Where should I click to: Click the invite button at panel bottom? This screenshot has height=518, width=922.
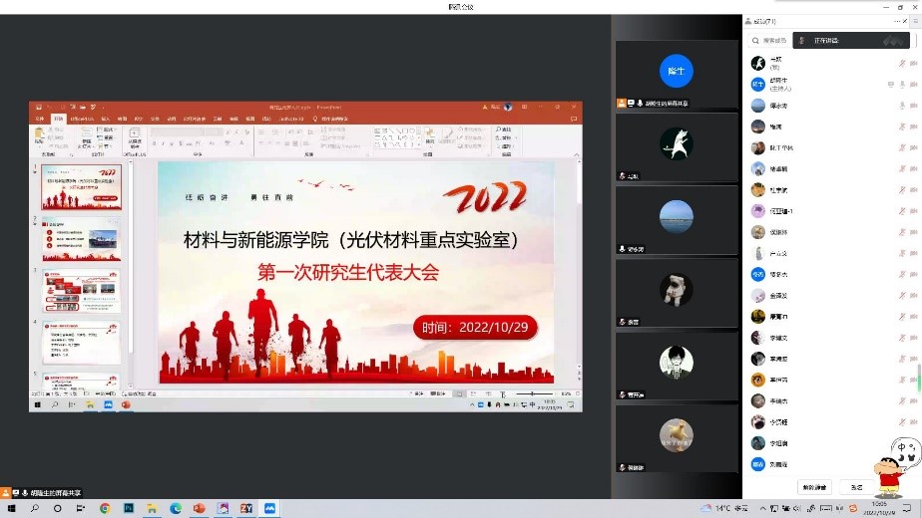[856, 487]
